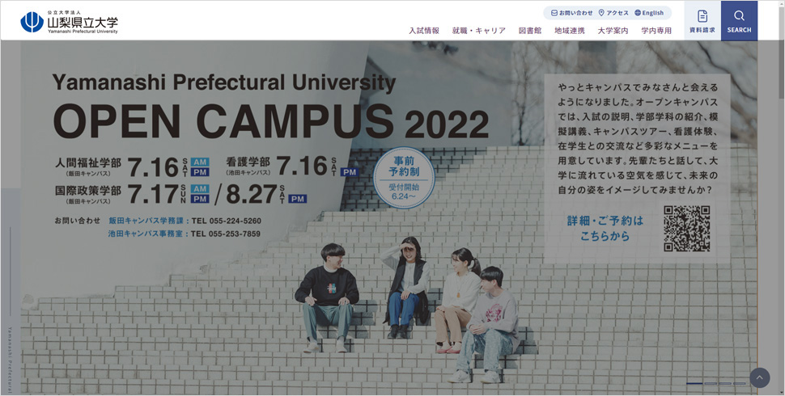
Task: Select the last slideshow indicator bar
Action: pyautogui.click(x=740, y=384)
